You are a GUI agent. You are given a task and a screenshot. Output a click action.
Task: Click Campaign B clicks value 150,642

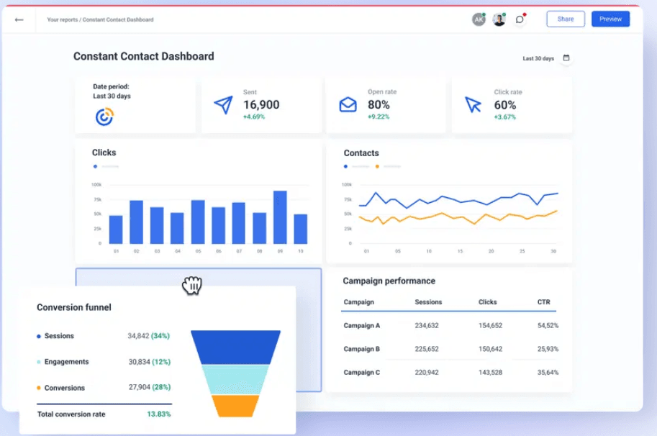pyautogui.click(x=490, y=349)
